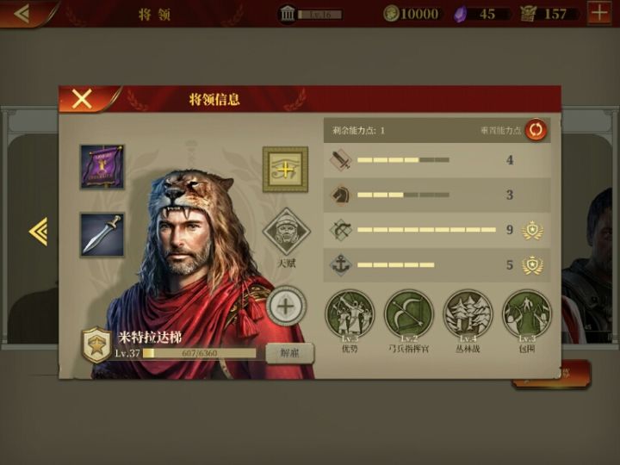Go to previous general with left chevron
Screen dimensions: 620x465
point(39,232)
